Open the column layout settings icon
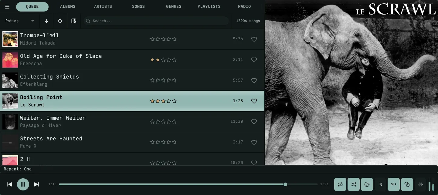The height and width of the screenshot is (195, 438). tap(74, 21)
